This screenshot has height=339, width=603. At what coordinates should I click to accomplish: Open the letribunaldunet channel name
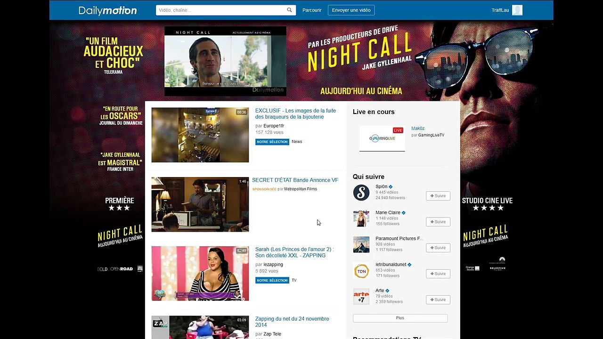pyautogui.click(x=391, y=265)
